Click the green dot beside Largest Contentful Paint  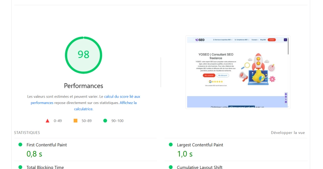[x=171, y=145]
